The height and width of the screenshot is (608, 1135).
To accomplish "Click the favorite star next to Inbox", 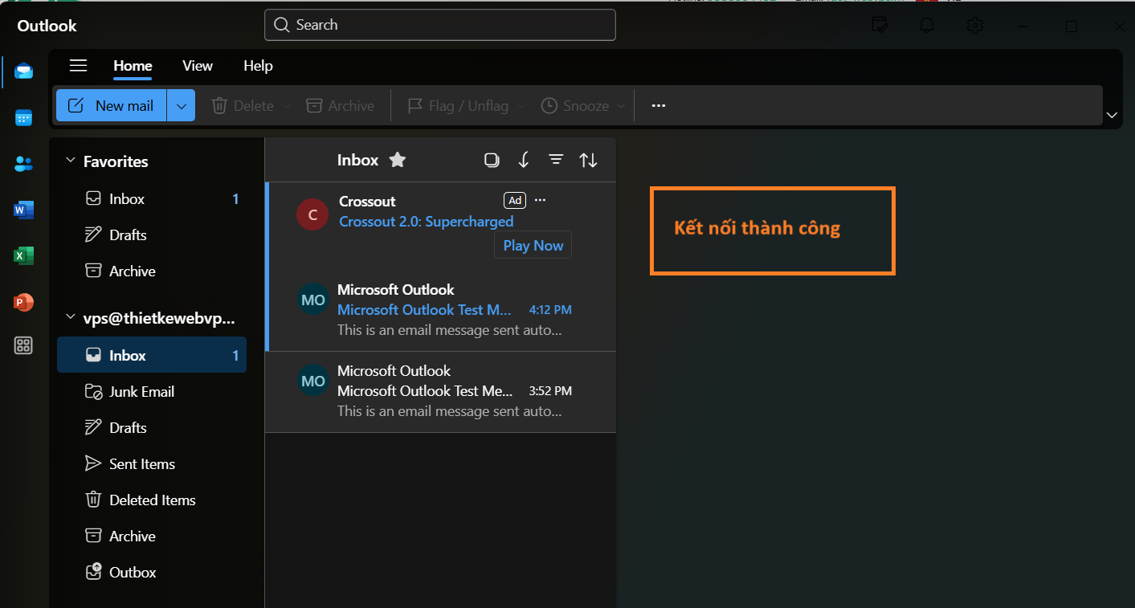I will tap(397, 160).
